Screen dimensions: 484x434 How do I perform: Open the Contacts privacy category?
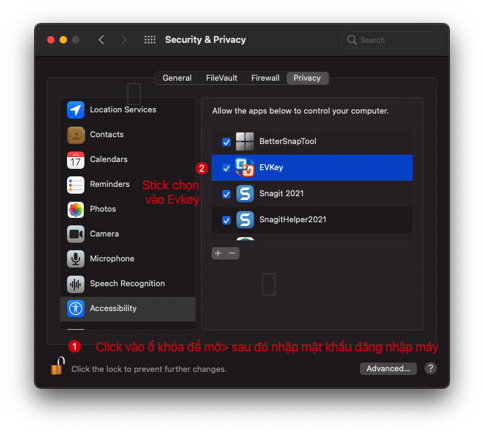coord(106,135)
